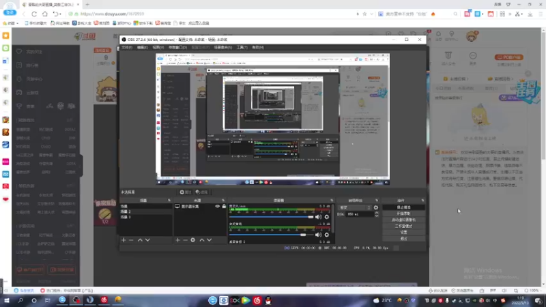The image size is (546, 307).
Task: Detach the Controls dock using its header icon
Action: point(422,201)
